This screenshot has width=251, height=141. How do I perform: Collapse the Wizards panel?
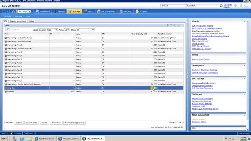pyautogui.click(x=244, y=22)
